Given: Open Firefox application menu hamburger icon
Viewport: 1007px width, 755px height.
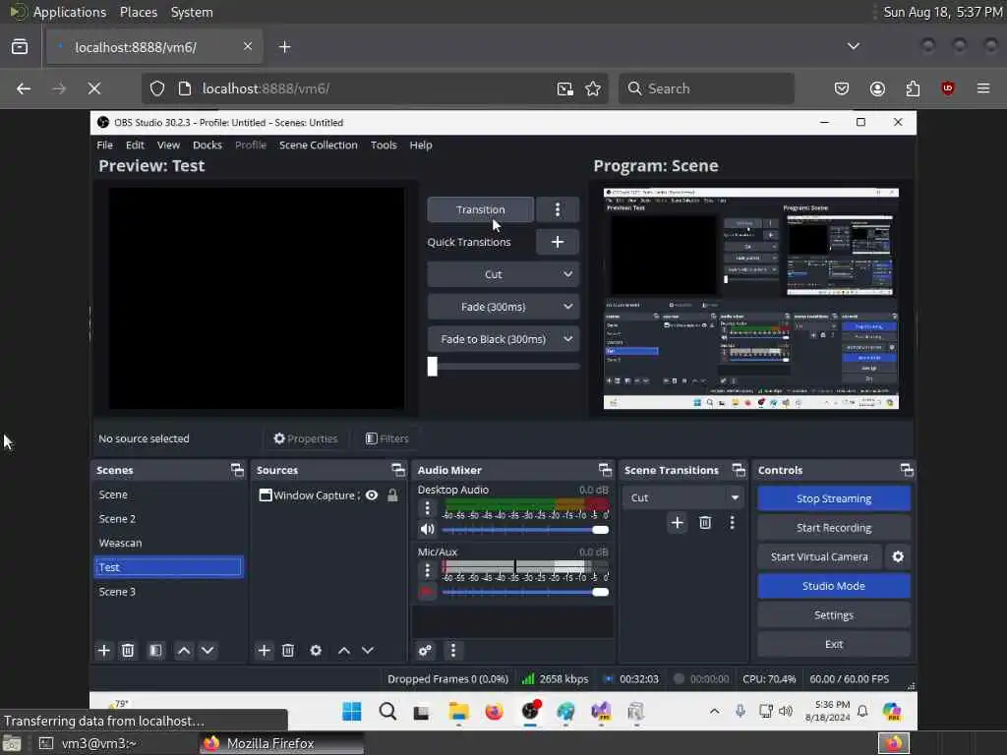Looking at the screenshot, I should [x=982, y=88].
